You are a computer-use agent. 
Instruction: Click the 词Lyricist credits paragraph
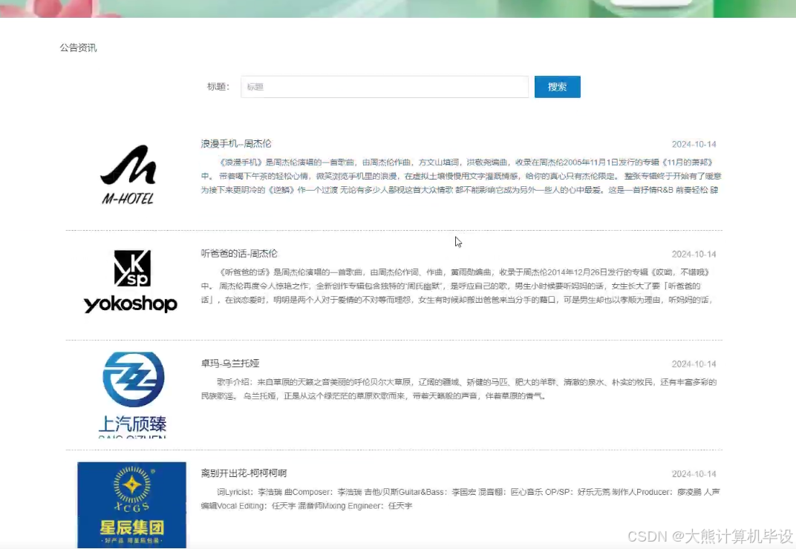pos(460,499)
